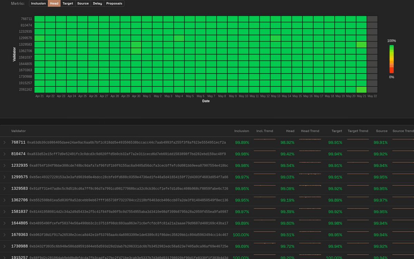Click heatmap y-axis label 1915257
The image size is (414, 259).
26,83
